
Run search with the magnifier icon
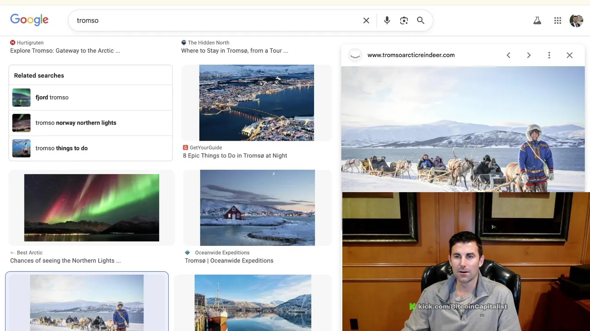click(x=420, y=20)
